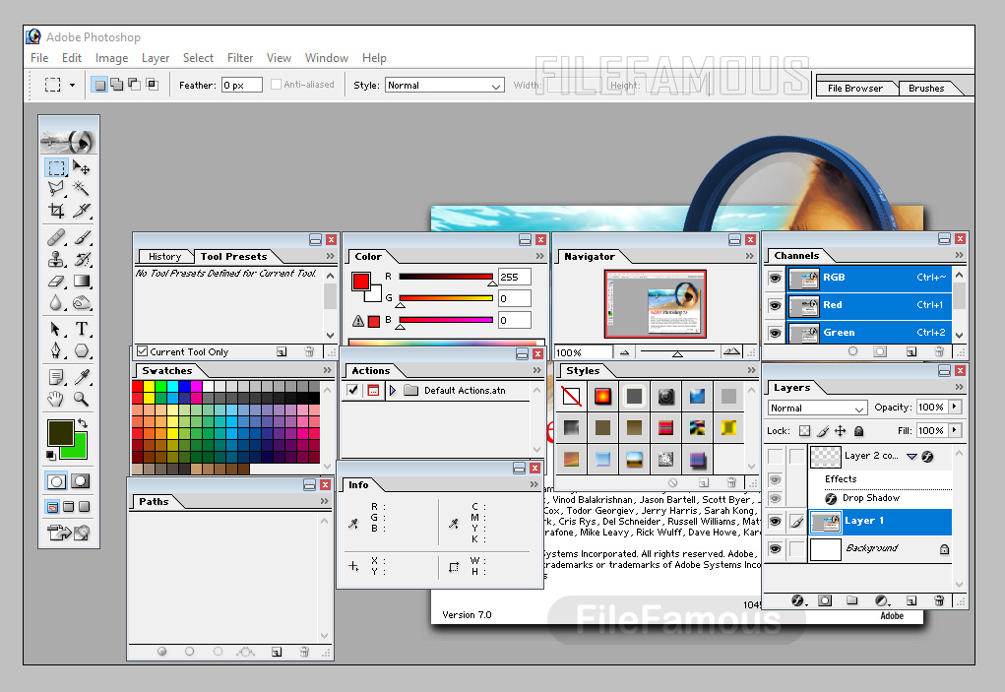Select the Clone Stamp tool

[x=56, y=260]
